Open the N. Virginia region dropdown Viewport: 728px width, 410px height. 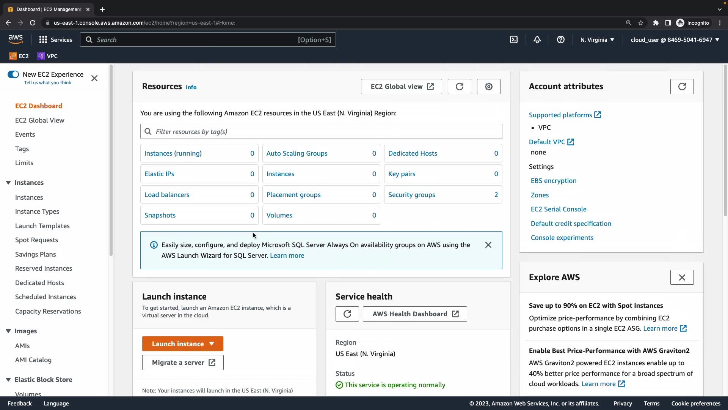[x=597, y=39]
